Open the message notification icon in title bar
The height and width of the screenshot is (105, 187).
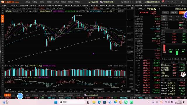point(162,2)
